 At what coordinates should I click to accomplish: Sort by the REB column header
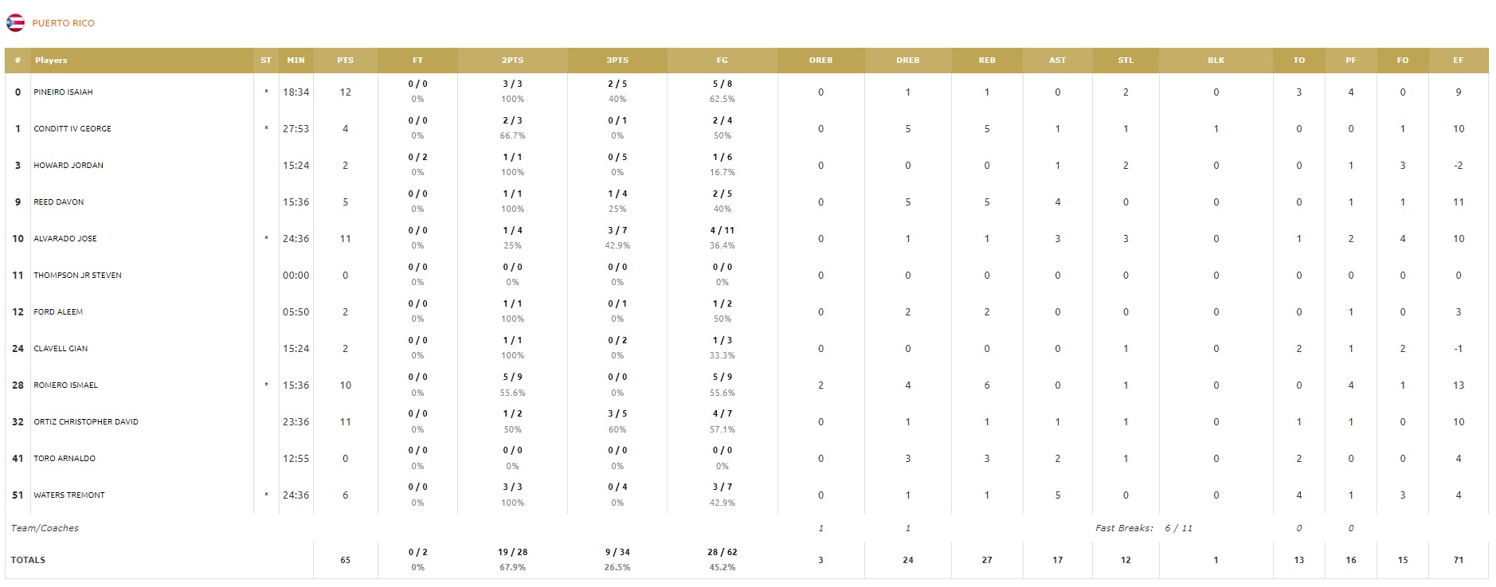click(987, 61)
